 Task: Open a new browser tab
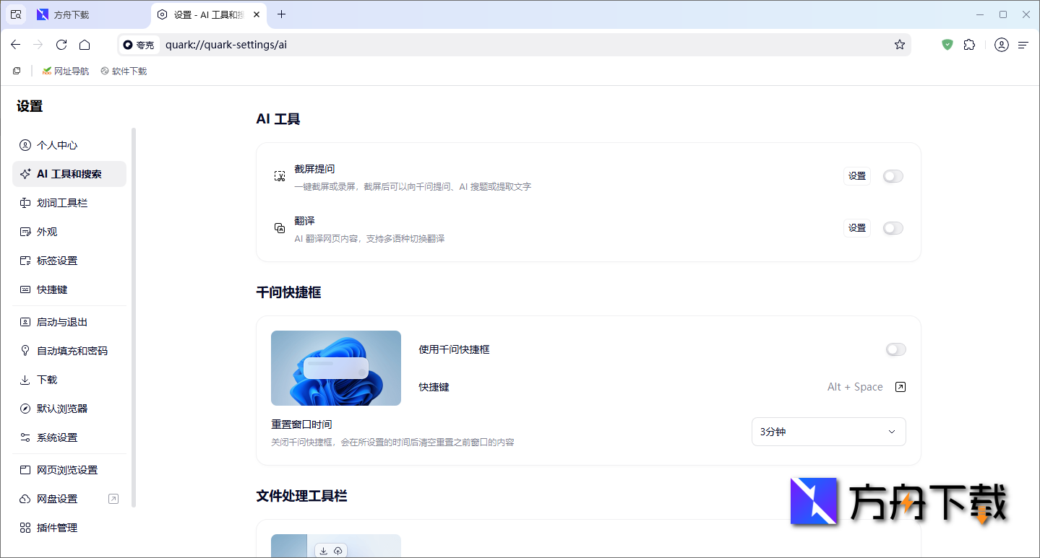tap(281, 14)
